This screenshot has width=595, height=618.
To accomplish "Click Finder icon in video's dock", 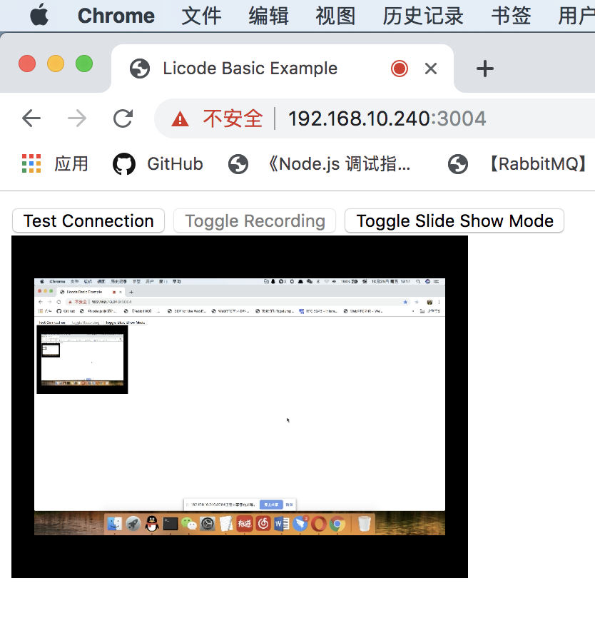I will click(115, 524).
